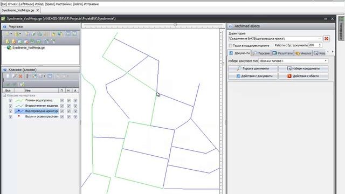Click the pencil edit icon in Чертежи toolbar
The height and width of the screenshot is (194, 345).
(33, 34)
